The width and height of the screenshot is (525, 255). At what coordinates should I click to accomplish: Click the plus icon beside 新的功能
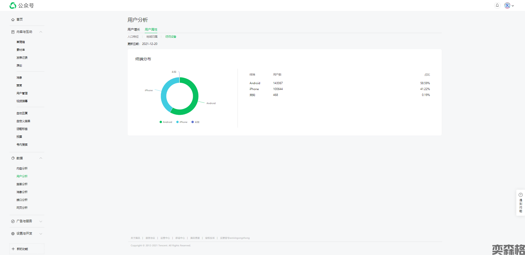13,249
